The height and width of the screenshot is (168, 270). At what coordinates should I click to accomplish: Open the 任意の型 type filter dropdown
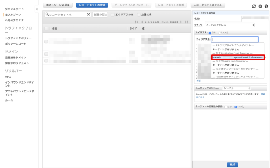pos(100,15)
